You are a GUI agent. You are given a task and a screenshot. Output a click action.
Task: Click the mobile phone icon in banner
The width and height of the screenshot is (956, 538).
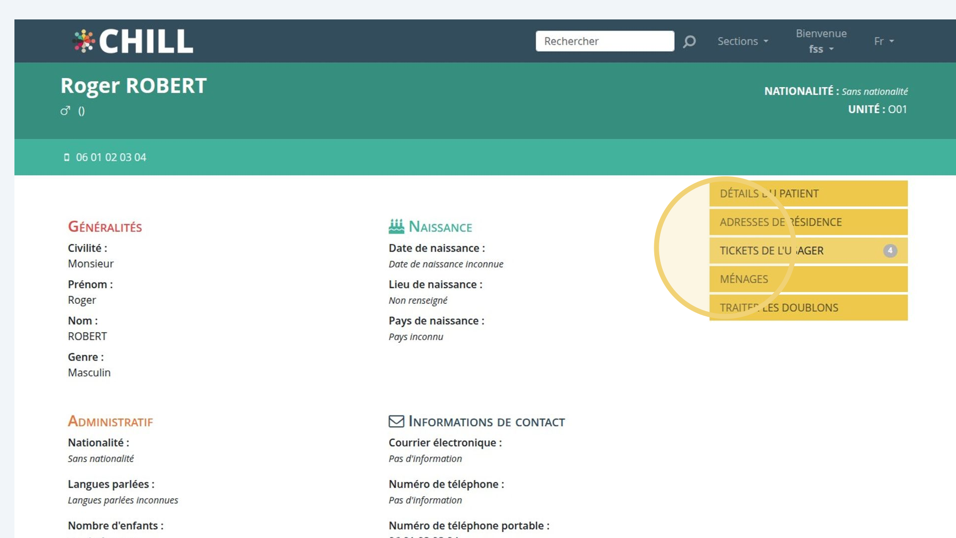point(67,157)
